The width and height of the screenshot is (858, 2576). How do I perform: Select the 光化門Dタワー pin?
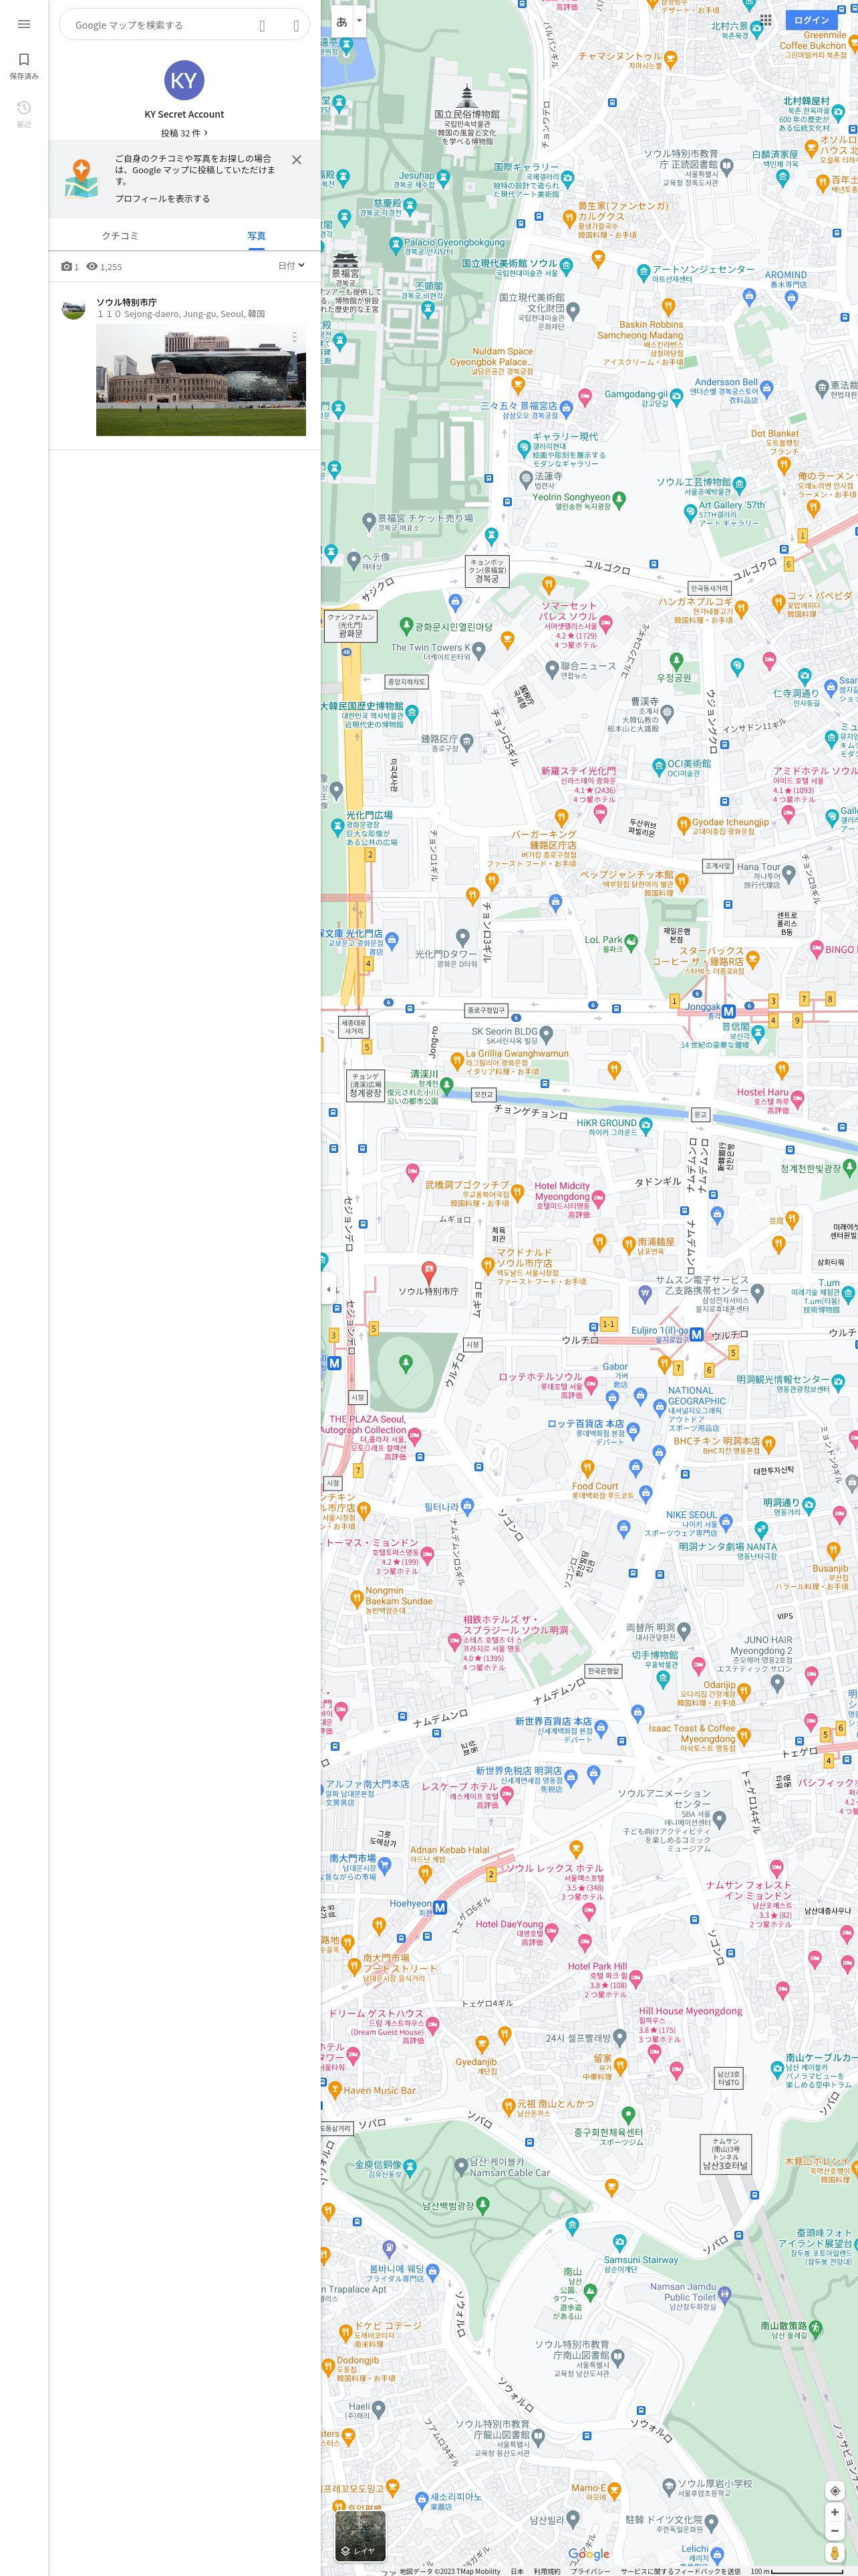pos(462,937)
